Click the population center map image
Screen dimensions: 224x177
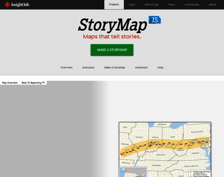165,150
